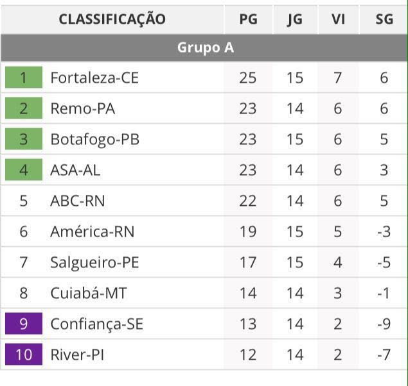Select the Remo-PA team row
The height and width of the screenshot is (386, 408).
click(x=83, y=108)
